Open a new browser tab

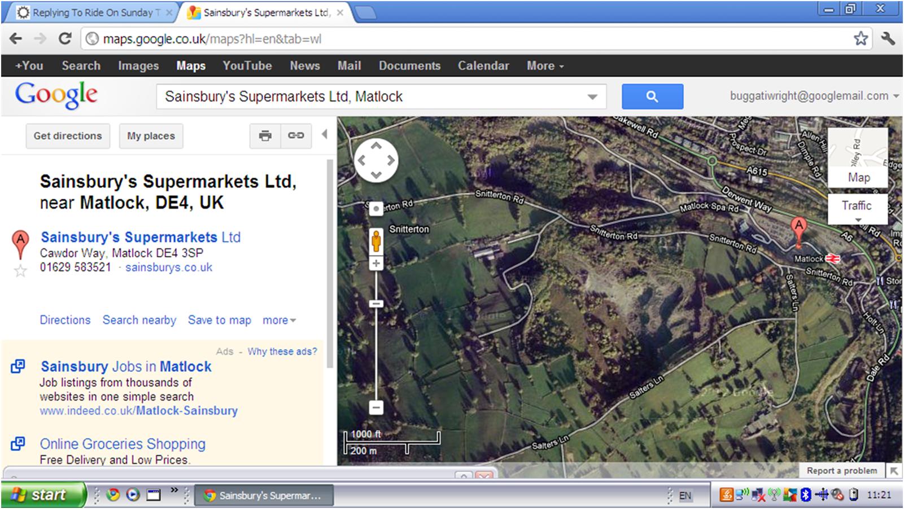click(x=366, y=12)
